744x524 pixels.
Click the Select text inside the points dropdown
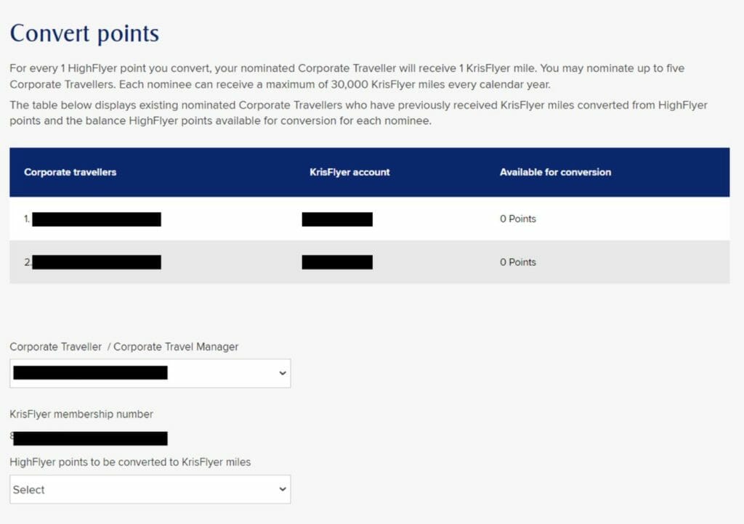pyautogui.click(x=29, y=489)
